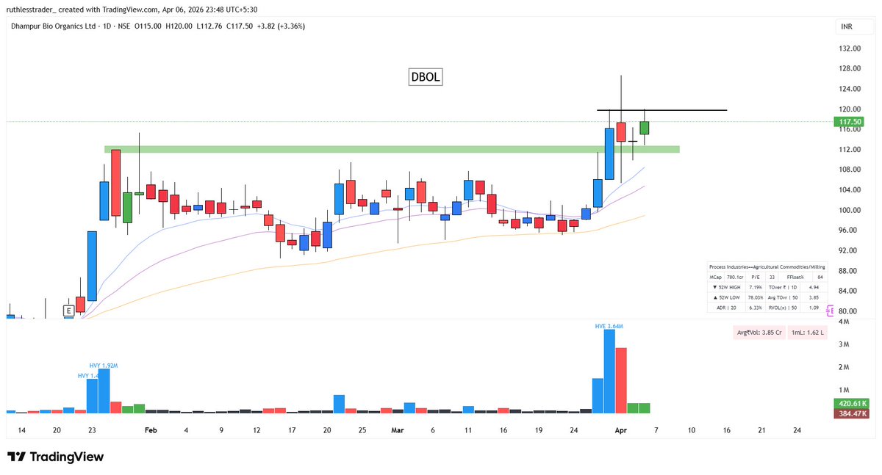Toggle the 1mL: 1.62 L badge
The height and width of the screenshot is (475, 882).
(x=808, y=333)
